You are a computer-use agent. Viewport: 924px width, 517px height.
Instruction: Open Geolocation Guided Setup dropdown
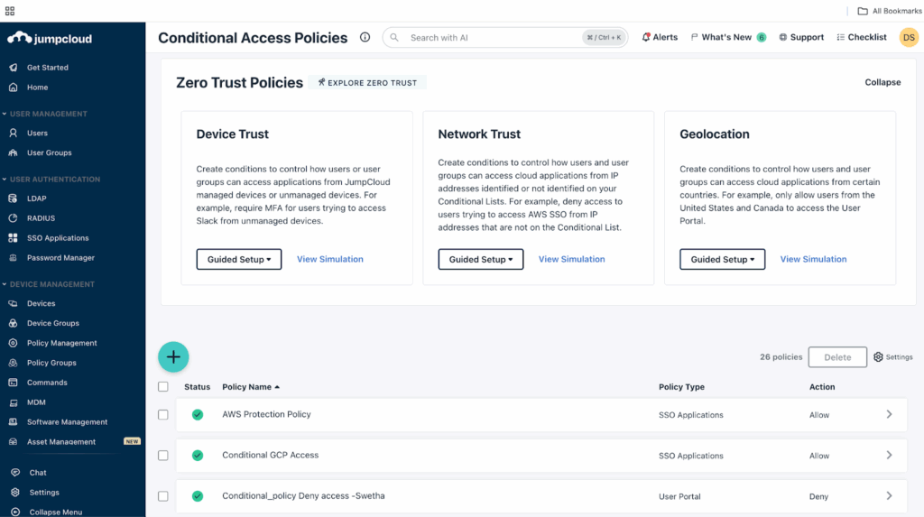[x=722, y=259]
